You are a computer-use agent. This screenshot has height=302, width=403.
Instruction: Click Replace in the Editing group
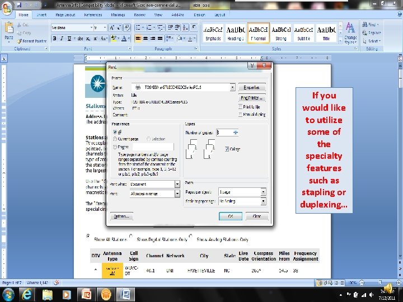click(372, 33)
